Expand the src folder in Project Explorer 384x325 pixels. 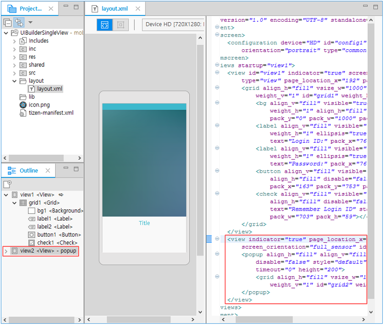point(14,72)
